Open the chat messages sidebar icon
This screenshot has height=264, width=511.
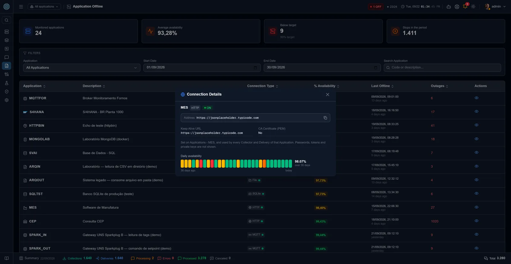[6, 57]
